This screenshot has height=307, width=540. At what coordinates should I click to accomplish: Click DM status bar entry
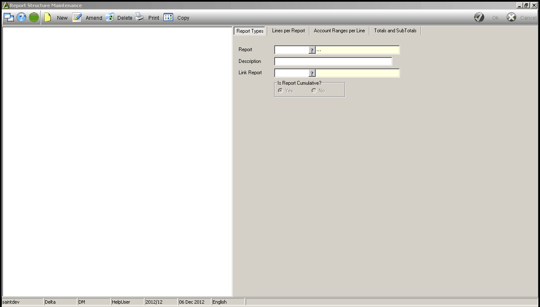[x=94, y=302]
